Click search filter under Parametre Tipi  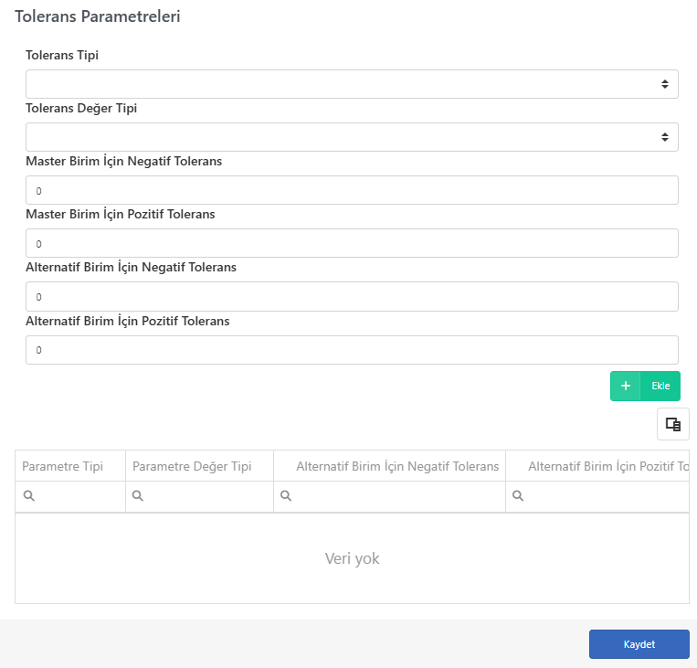tap(70, 496)
